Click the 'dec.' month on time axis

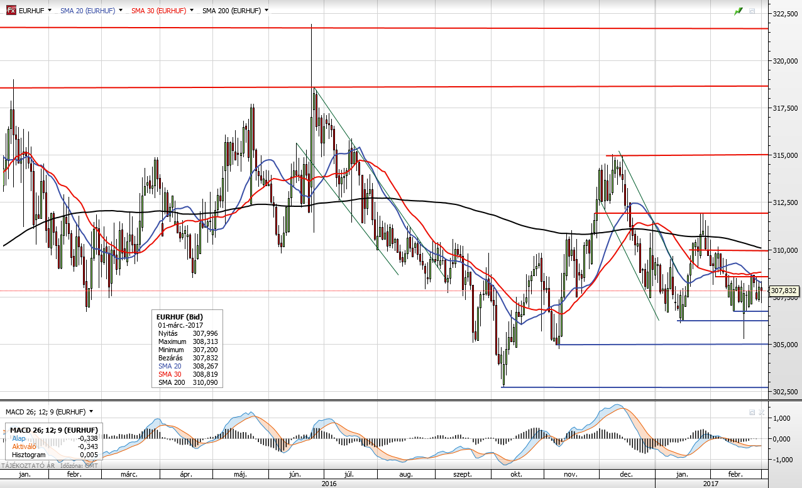626,475
